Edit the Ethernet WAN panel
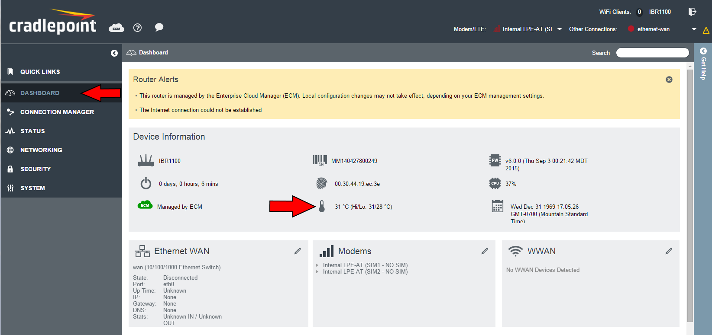 298,251
